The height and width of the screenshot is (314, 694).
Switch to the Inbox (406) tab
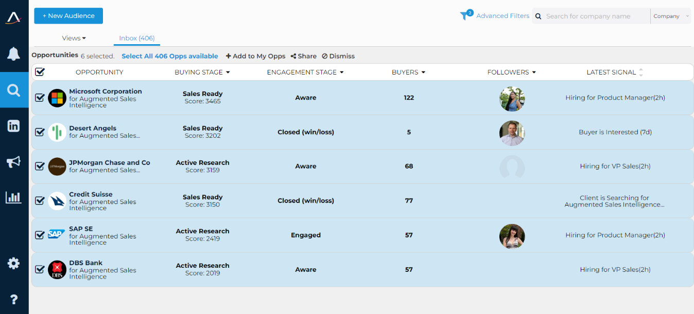136,38
